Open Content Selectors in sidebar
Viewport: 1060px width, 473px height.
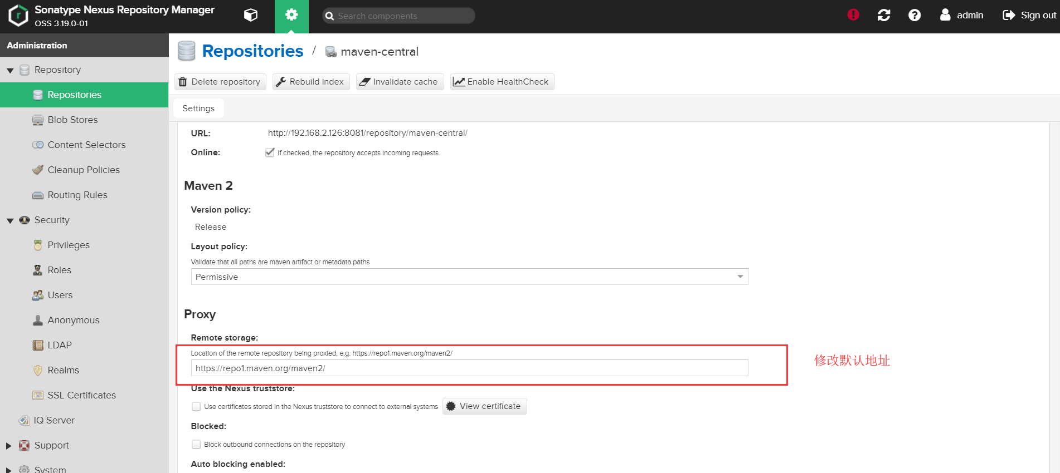point(86,145)
